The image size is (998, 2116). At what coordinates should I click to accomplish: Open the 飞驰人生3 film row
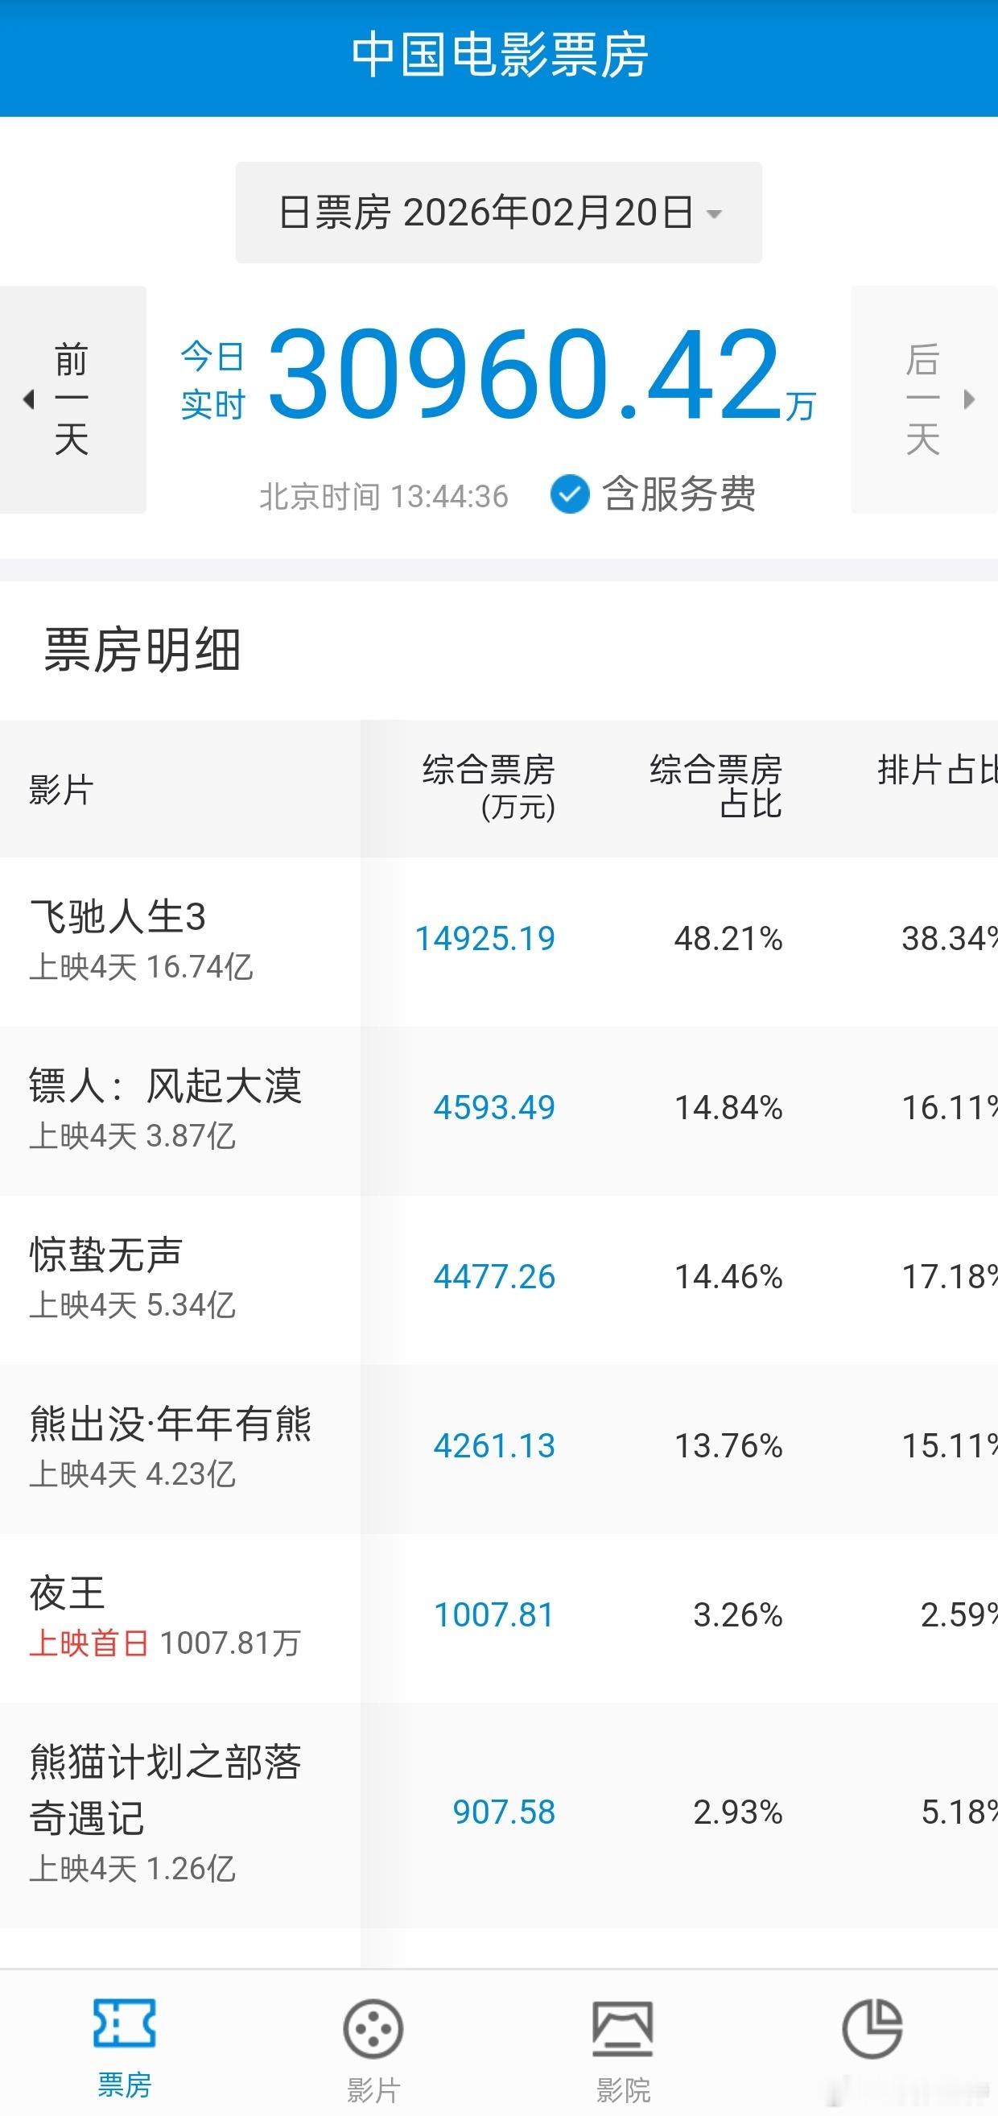(x=118, y=917)
